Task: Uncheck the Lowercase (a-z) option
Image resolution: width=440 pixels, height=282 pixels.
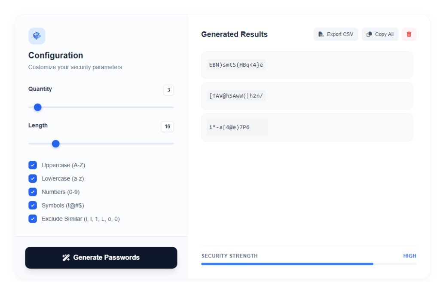Action: click(33, 178)
